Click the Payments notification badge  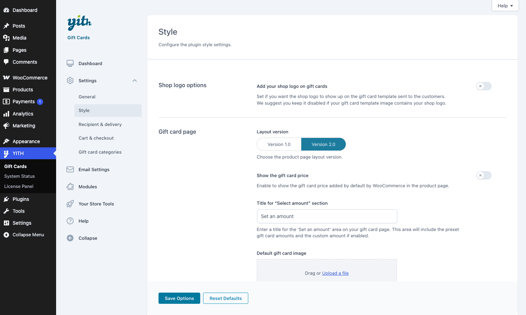(40, 102)
